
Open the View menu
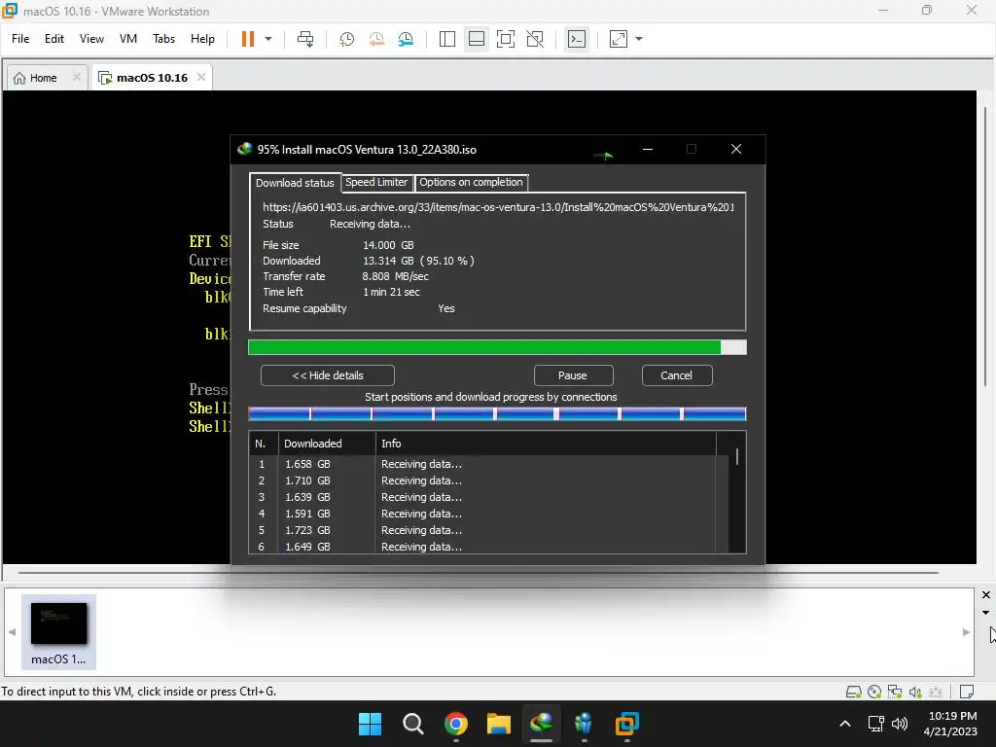[91, 39]
